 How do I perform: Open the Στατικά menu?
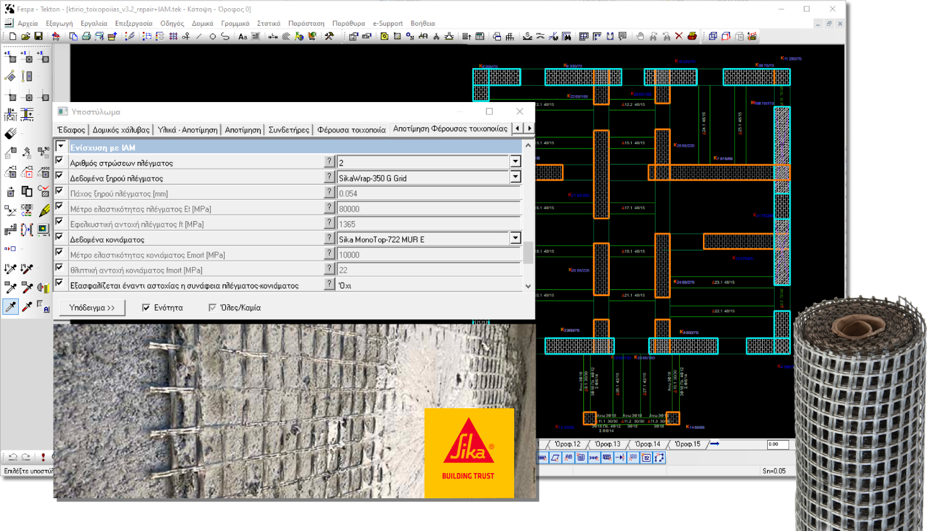click(268, 23)
